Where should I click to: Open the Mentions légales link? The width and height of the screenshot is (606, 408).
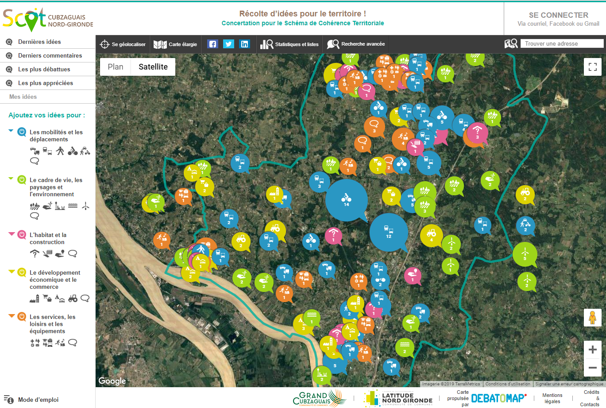[x=552, y=398]
